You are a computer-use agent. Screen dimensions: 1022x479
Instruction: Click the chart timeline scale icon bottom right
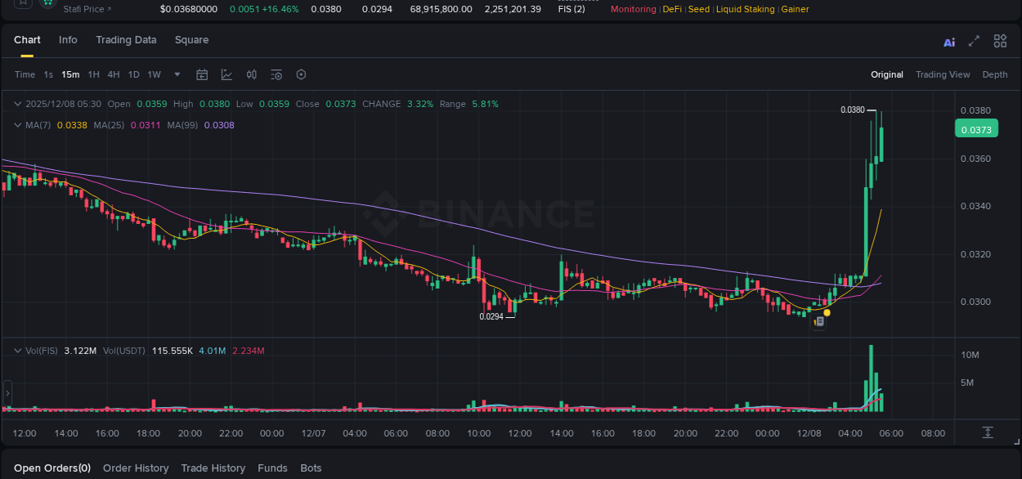point(987,432)
